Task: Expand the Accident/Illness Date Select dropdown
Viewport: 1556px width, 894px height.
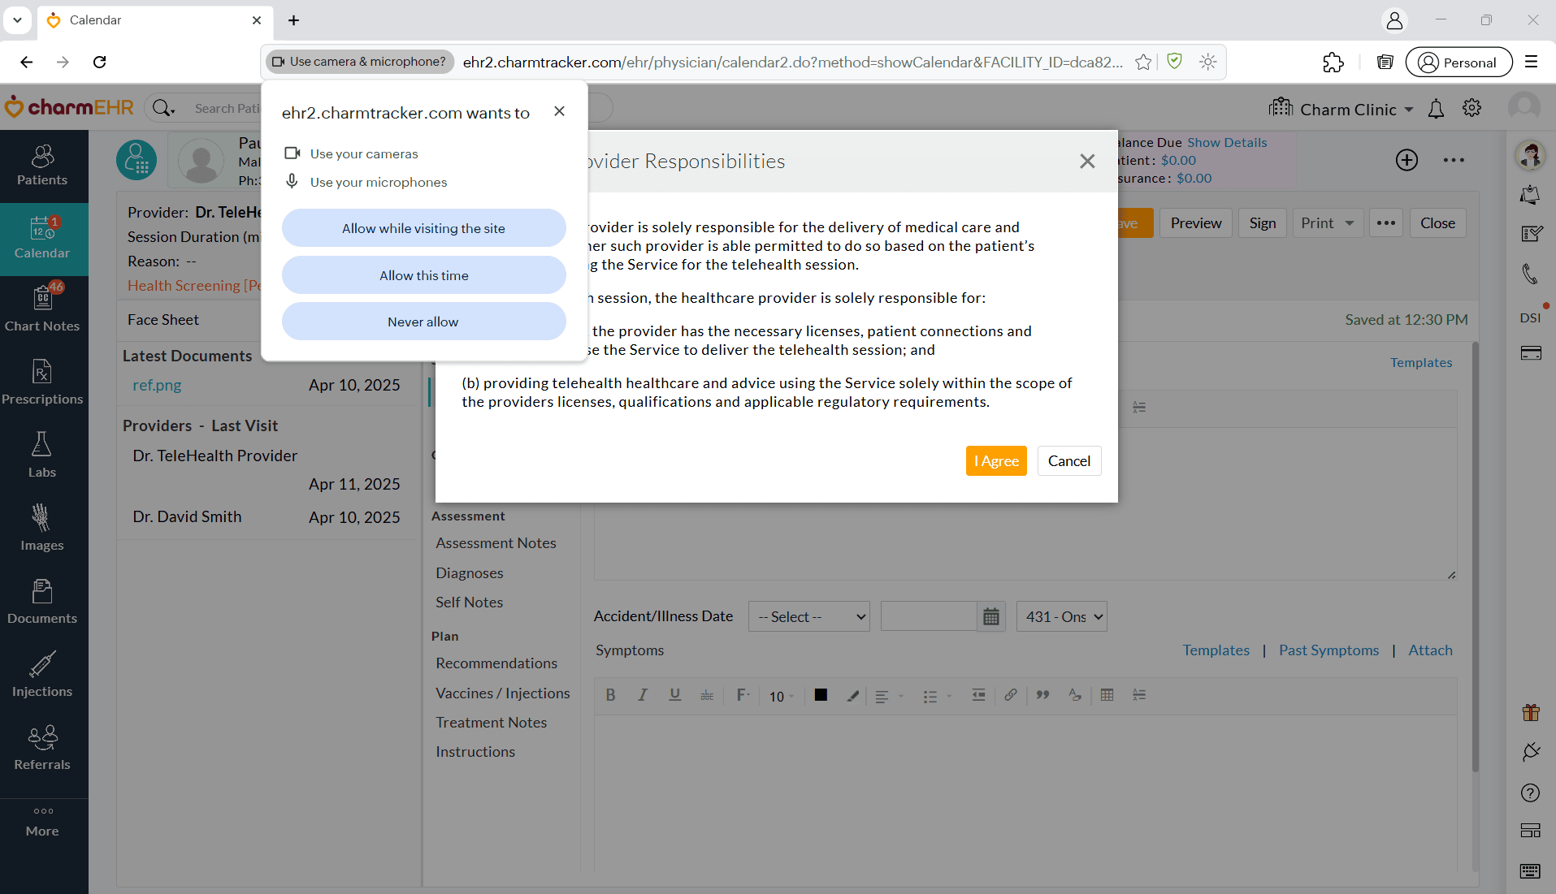Action: click(808, 617)
